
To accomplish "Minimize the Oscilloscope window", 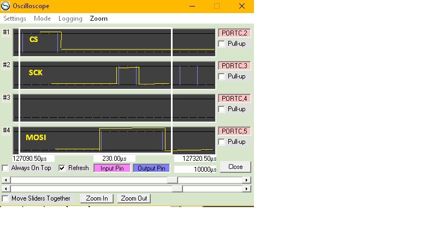I will coord(192,6).
